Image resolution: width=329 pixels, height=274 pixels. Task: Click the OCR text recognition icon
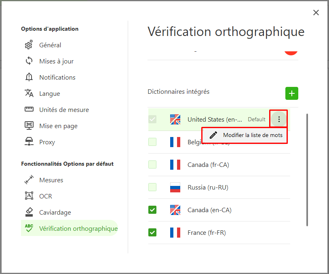pos(29,196)
